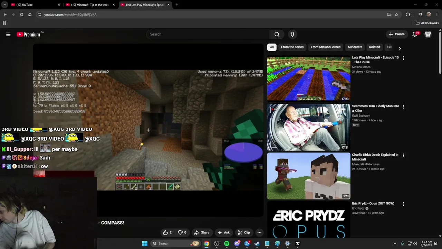Open the Windows Start menu
442x249 pixels.
[145, 243]
